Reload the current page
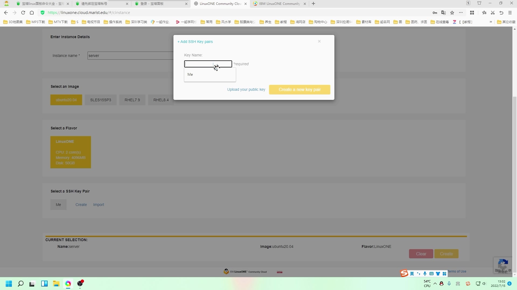Screen dimensions: 517x290 pyautogui.click(x=23, y=13)
